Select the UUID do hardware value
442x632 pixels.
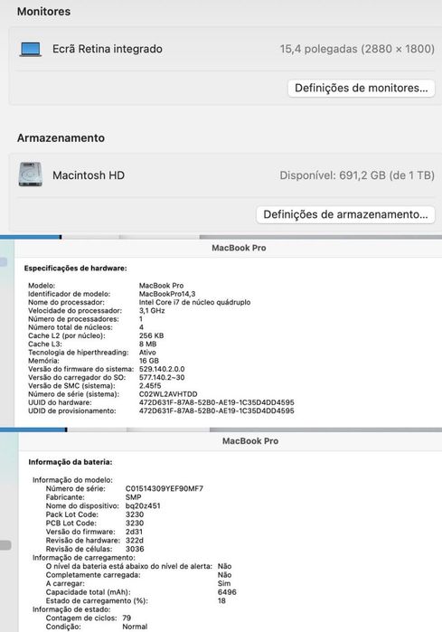tap(216, 402)
